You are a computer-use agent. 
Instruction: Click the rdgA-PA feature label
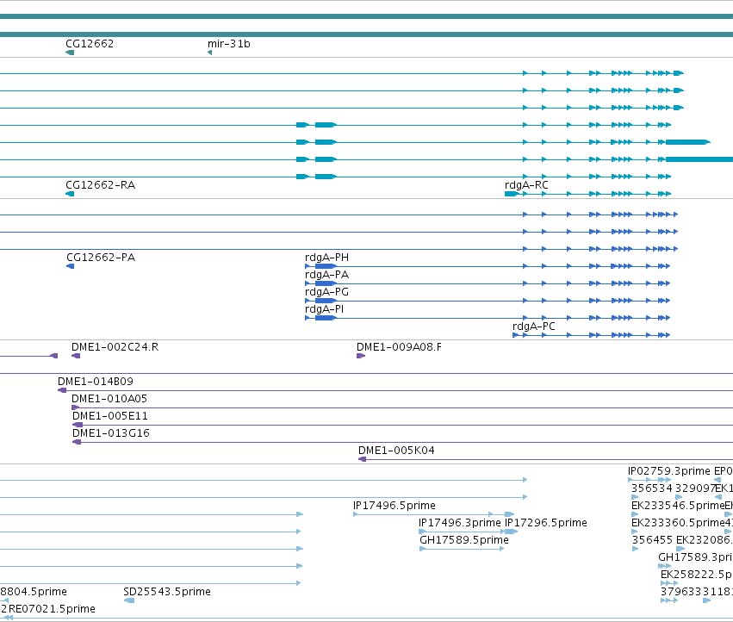326,275
